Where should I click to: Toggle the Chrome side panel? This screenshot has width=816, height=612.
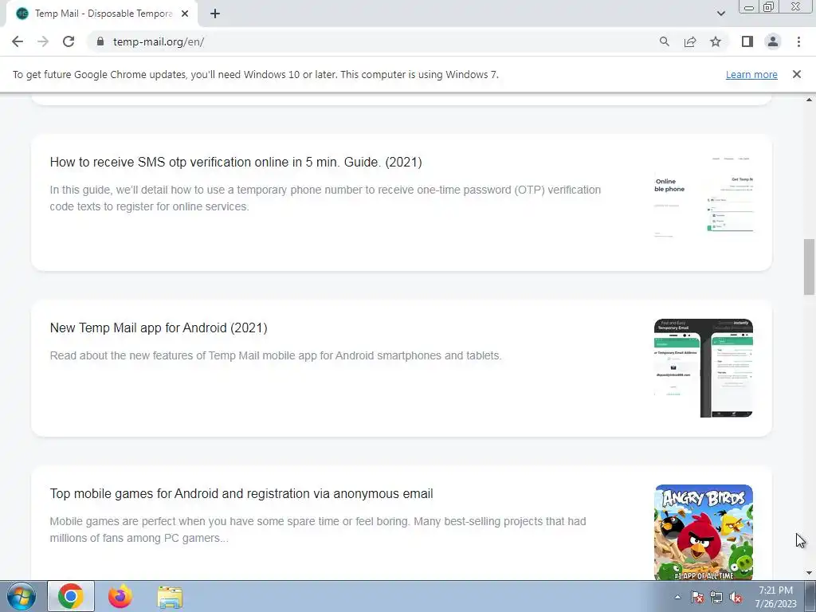point(747,41)
